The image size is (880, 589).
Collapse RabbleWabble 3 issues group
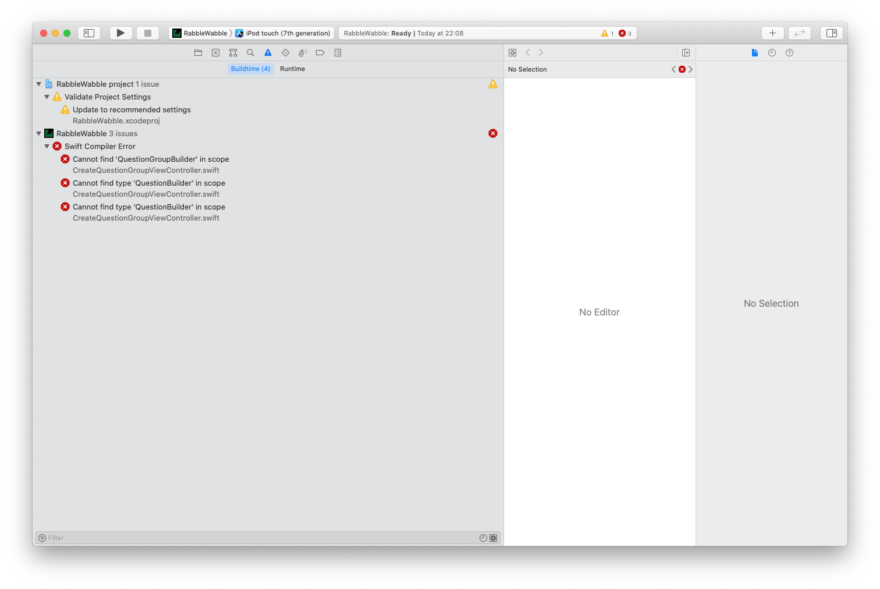coord(39,134)
